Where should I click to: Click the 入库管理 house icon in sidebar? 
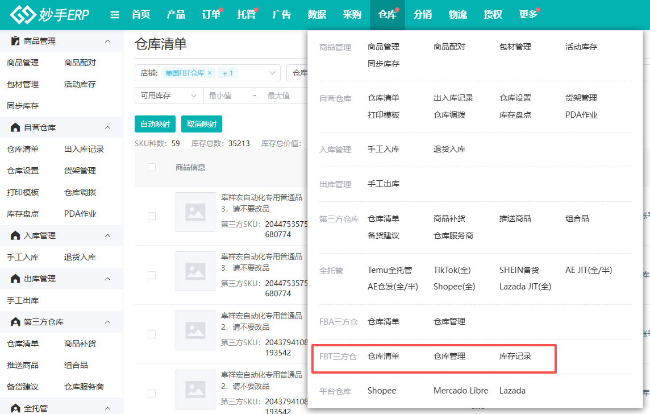pos(15,235)
